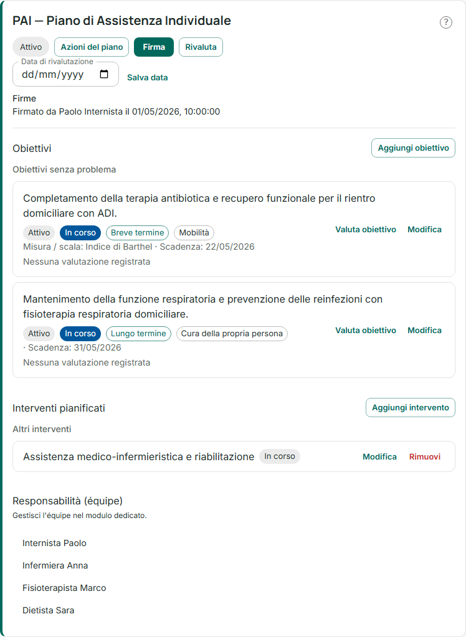Focus the Data di rivalutazione input field

[x=65, y=74]
